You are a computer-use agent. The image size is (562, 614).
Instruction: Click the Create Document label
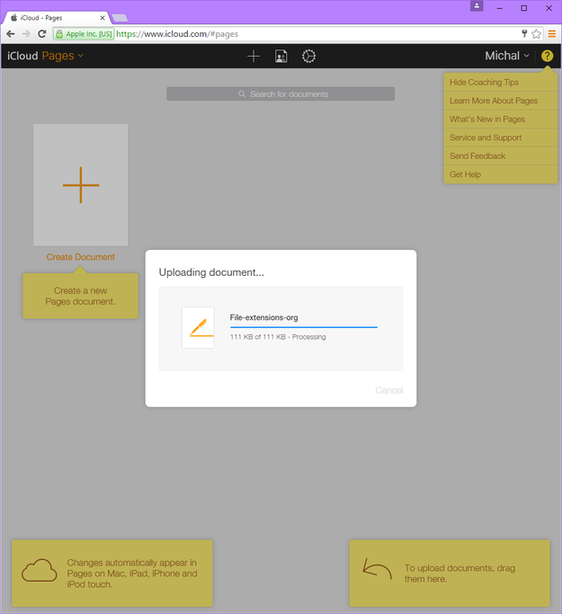click(81, 257)
